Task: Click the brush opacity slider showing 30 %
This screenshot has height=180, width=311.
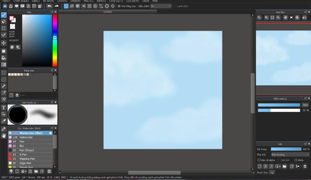Action: point(279,110)
